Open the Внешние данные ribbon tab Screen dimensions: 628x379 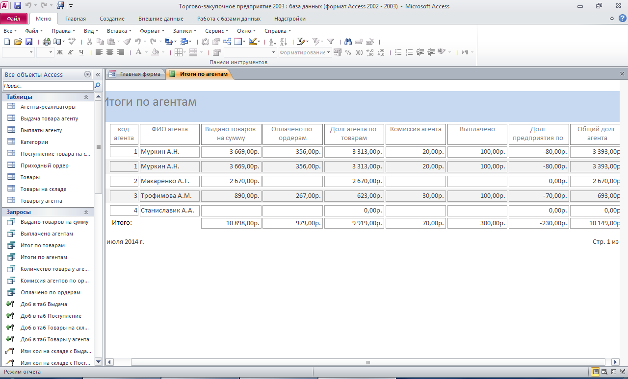161,19
